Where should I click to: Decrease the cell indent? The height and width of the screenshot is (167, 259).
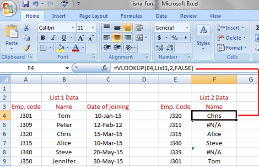point(107,48)
